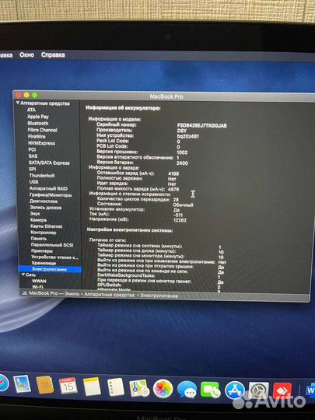Select Apple Pay in the sidebar
The image size is (315, 420).
[38, 117]
